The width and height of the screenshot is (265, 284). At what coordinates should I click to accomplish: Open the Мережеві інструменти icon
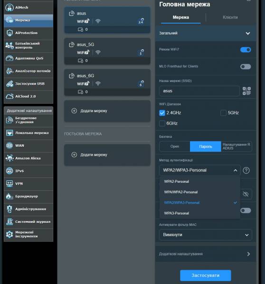coord(9,234)
